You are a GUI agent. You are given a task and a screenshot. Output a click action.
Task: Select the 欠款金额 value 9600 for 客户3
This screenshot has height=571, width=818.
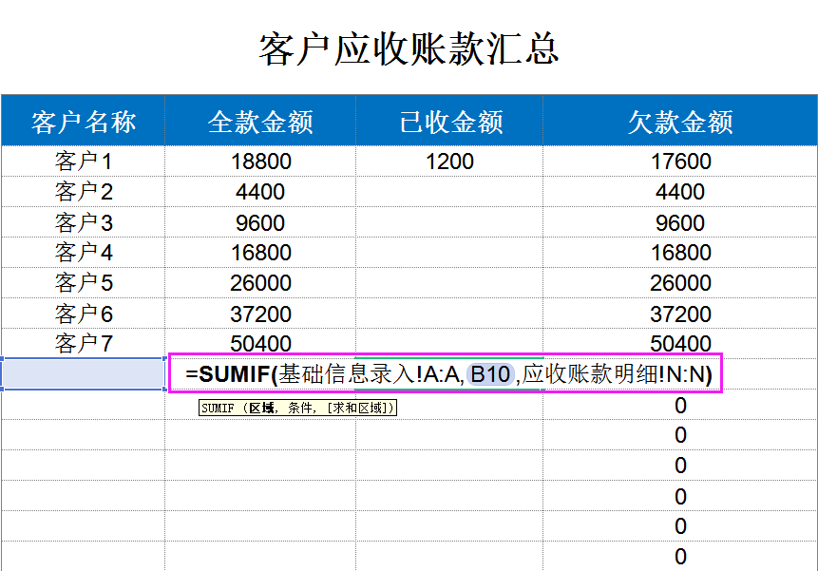(x=680, y=222)
